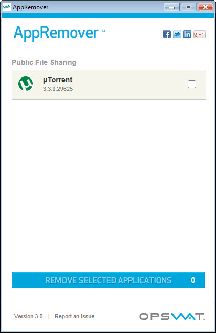Maximize the AppRemover window
216x333 pixels.
tap(188, 7)
